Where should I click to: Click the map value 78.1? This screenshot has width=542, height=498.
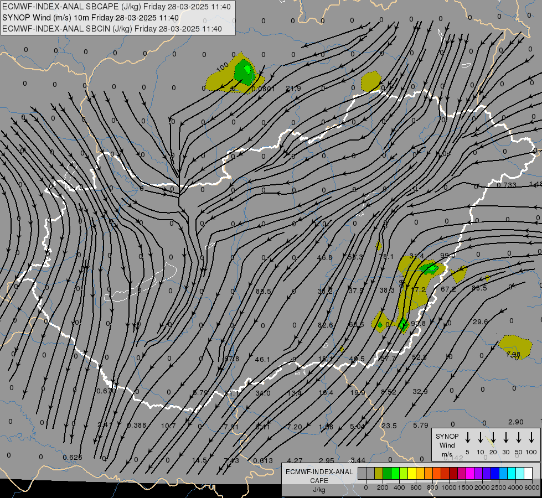[x=386, y=256]
